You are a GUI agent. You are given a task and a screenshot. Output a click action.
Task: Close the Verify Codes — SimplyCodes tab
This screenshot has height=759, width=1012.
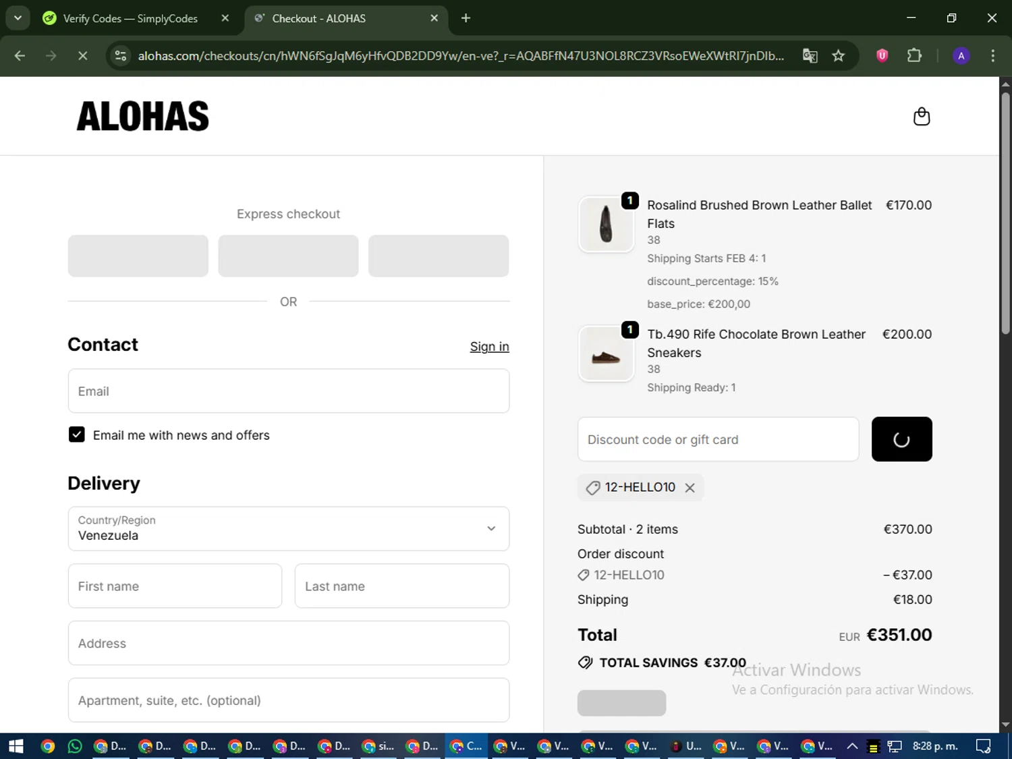[x=225, y=18]
